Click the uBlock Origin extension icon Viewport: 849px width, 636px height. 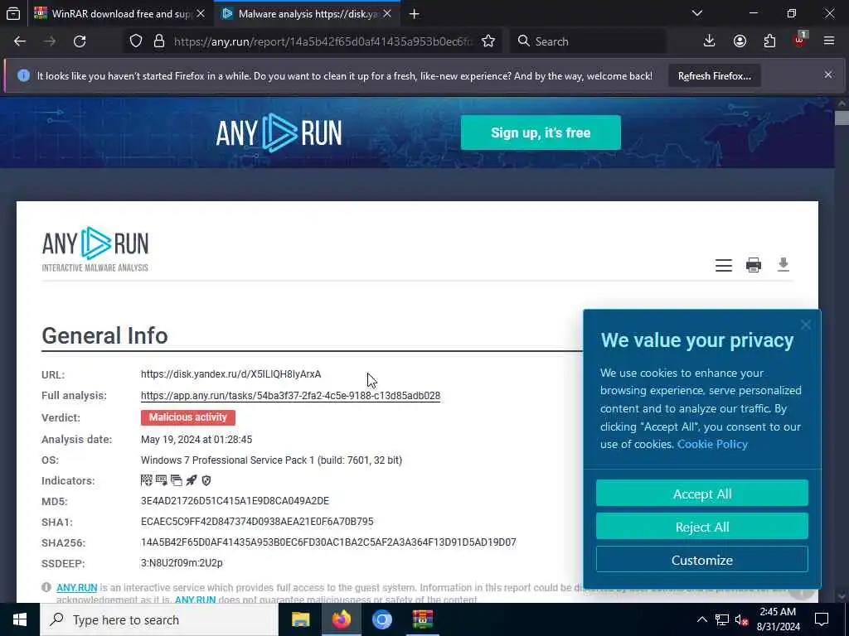(x=800, y=40)
